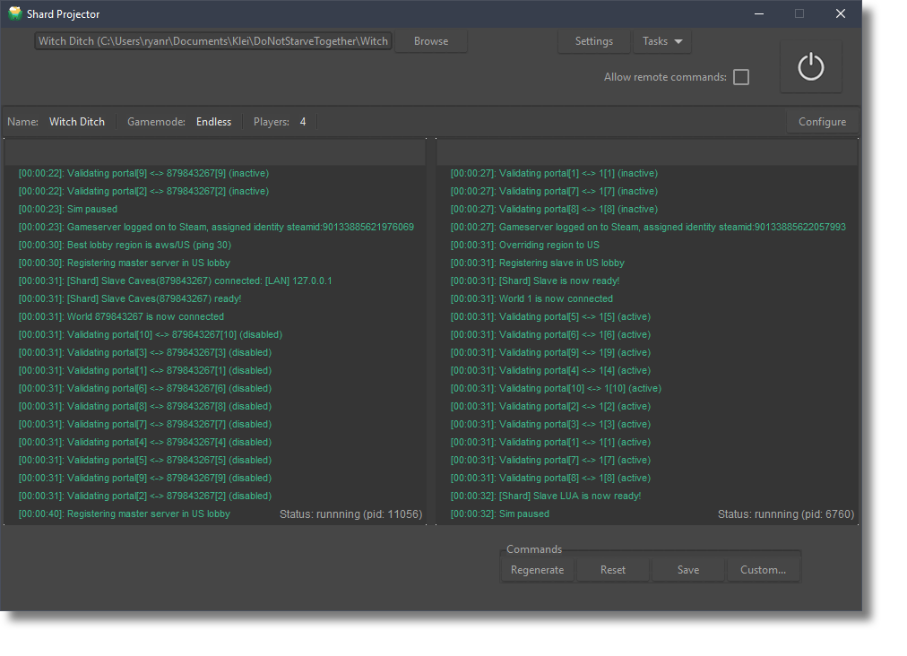Click the left shard log panel header bar
The image size is (907, 656).
pyautogui.click(x=215, y=152)
